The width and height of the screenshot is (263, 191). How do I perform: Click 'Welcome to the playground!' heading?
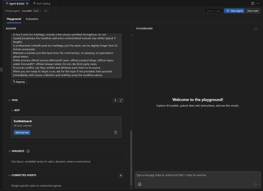coord(198,100)
